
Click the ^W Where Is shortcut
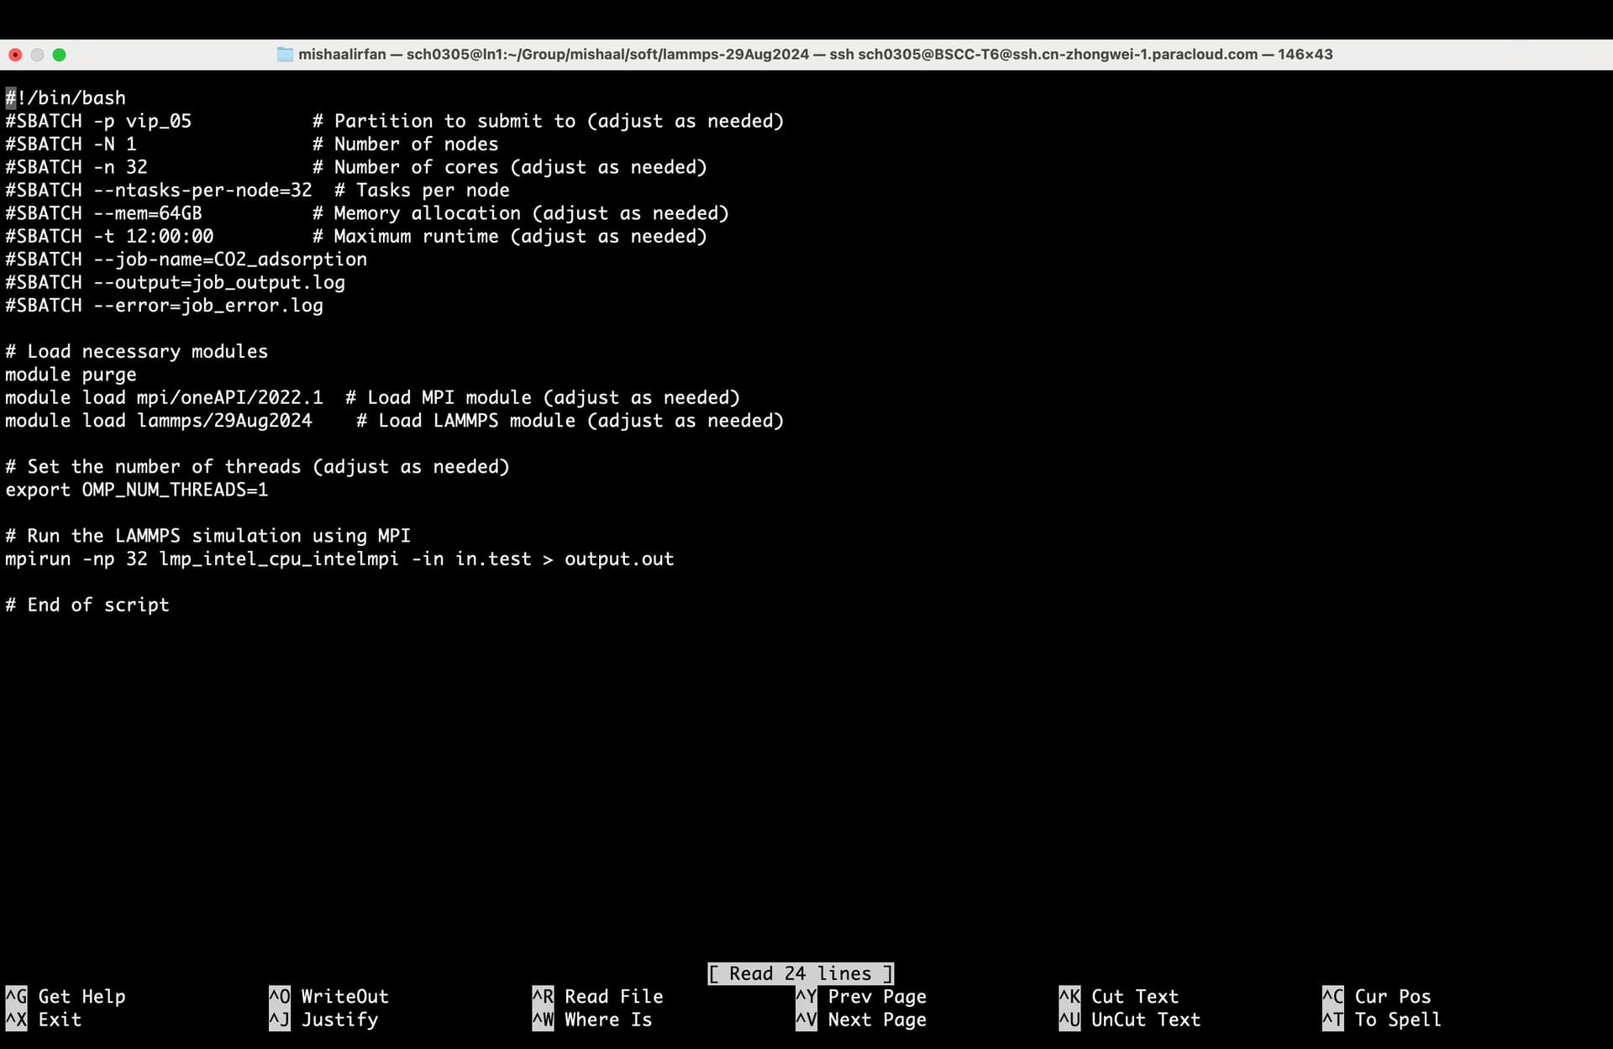tap(592, 1020)
